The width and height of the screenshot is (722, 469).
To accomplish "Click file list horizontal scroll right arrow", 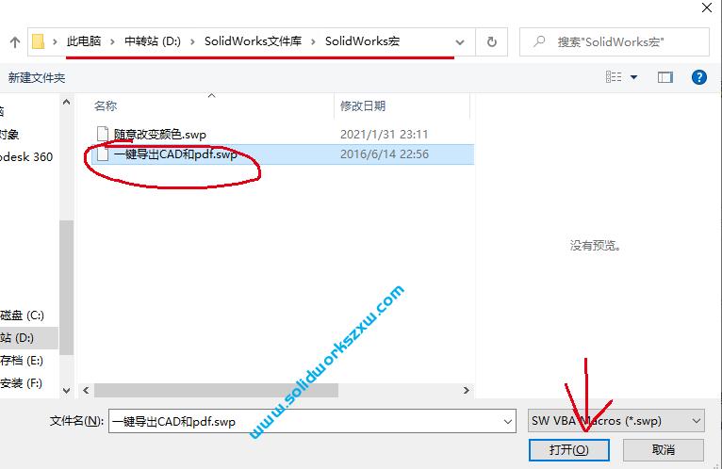I will click(467, 390).
